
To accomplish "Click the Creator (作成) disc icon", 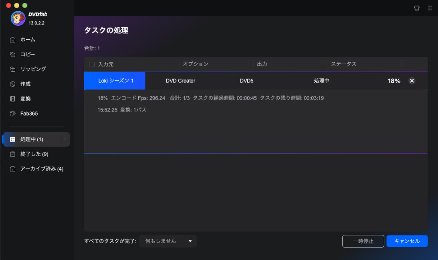I will tap(13, 84).
